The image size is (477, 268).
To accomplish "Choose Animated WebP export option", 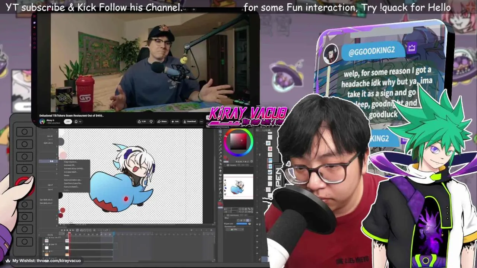I will pos(71,172).
